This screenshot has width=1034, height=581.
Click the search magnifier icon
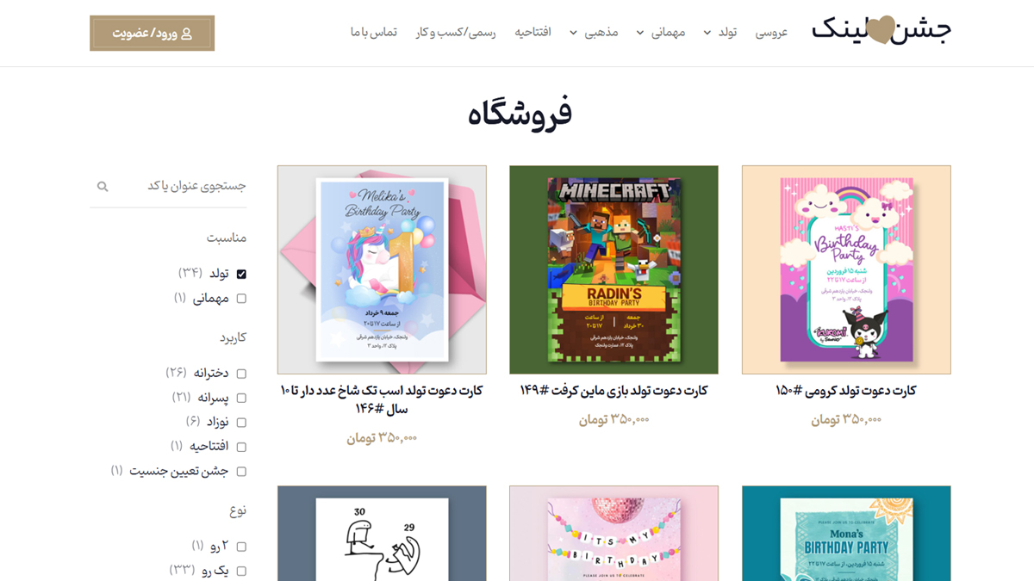click(x=103, y=186)
